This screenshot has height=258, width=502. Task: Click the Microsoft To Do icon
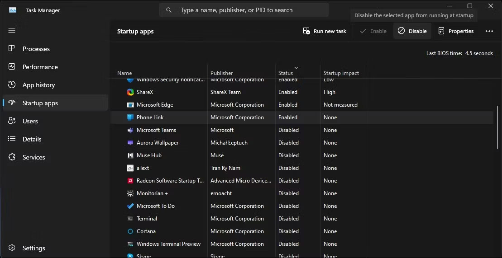(x=130, y=206)
